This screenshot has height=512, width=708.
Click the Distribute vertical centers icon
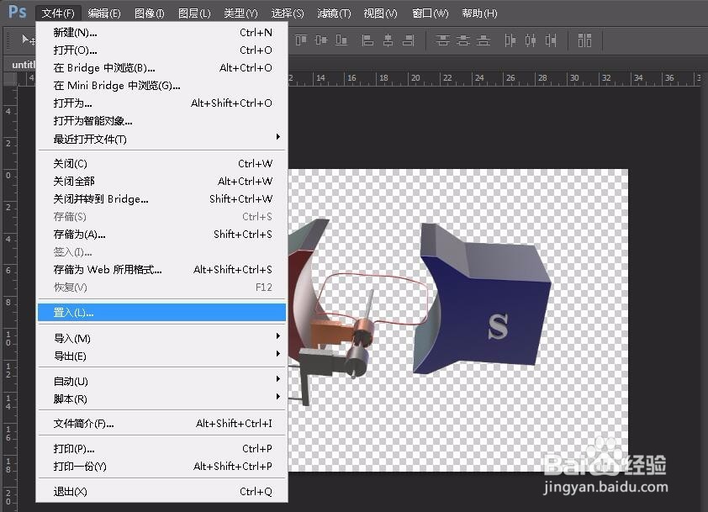[464, 40]
